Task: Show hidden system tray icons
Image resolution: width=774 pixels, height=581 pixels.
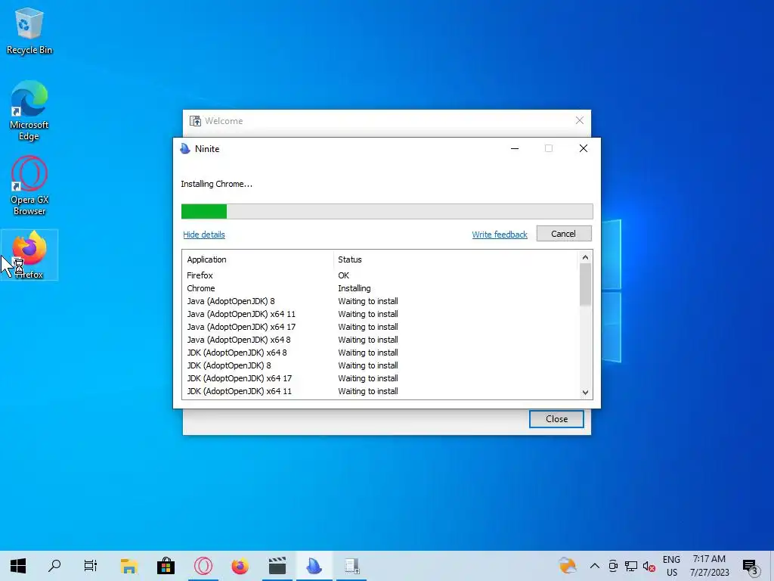Action: (x=595, y=566)
